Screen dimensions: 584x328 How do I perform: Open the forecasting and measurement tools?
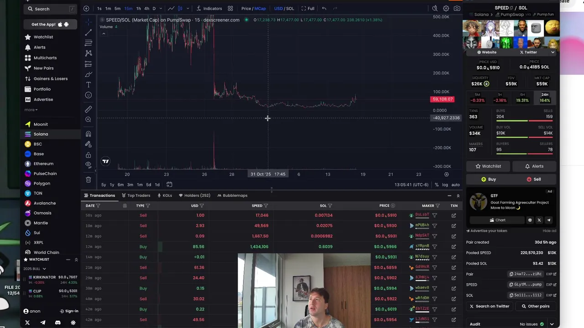pos(89,64)
